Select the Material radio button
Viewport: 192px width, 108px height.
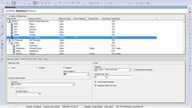pos(64,68)
